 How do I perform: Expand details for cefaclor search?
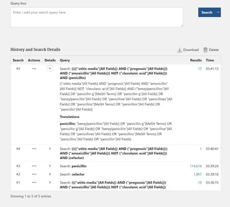point(50,174)
